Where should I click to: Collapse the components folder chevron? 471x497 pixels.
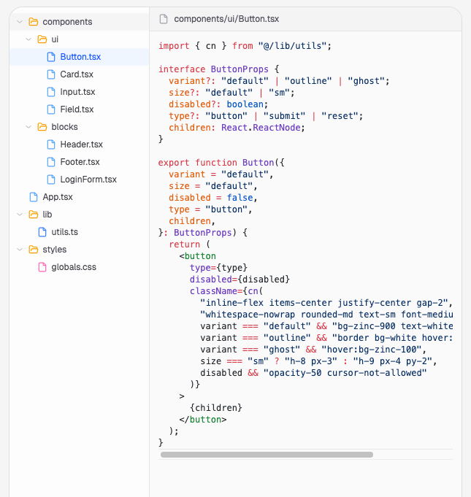pos(20,22)
